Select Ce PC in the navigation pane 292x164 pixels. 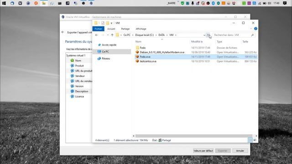[112, 51]
